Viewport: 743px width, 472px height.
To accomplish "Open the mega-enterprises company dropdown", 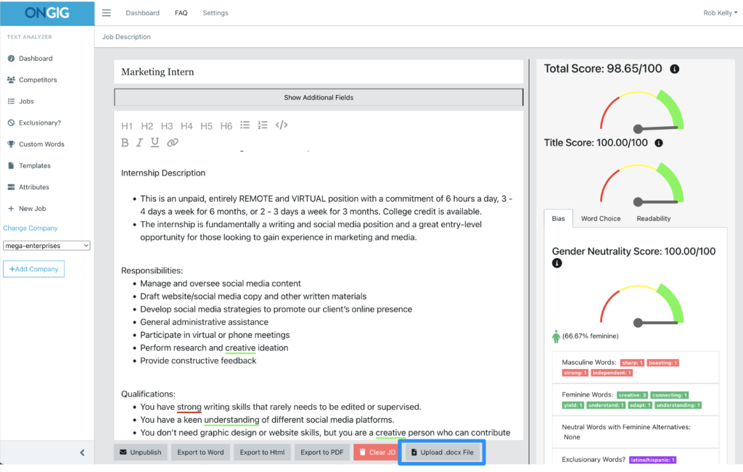I will point(46,245).
